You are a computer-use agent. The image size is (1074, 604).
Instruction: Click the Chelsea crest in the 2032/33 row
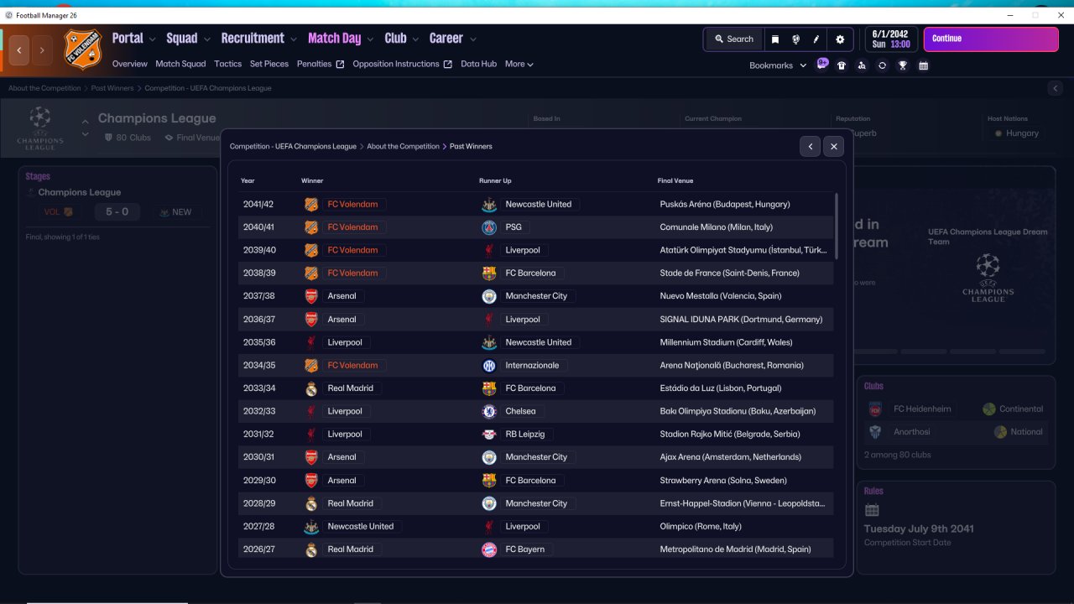click(489, 412)
